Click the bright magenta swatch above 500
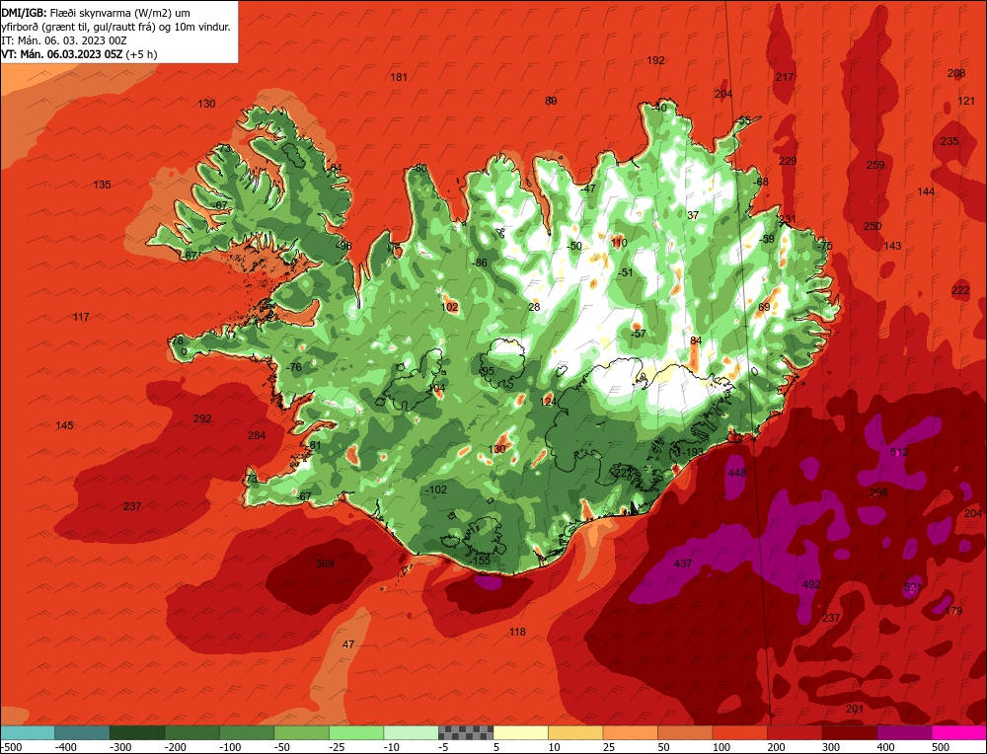Viewport: 987px width, 754px height. 958,732
